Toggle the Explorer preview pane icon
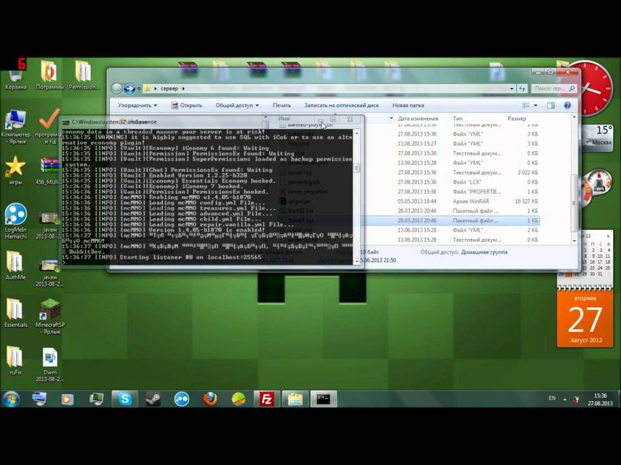The height and width of the screenshot is (465, 621). (x=551, y=105)
